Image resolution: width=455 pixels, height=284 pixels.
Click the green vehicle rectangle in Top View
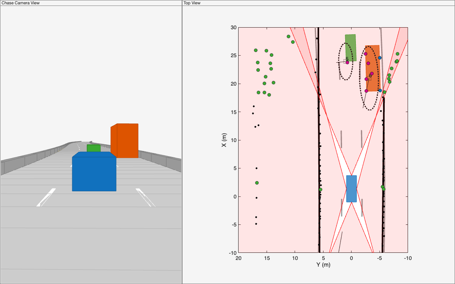coord(351,47)
